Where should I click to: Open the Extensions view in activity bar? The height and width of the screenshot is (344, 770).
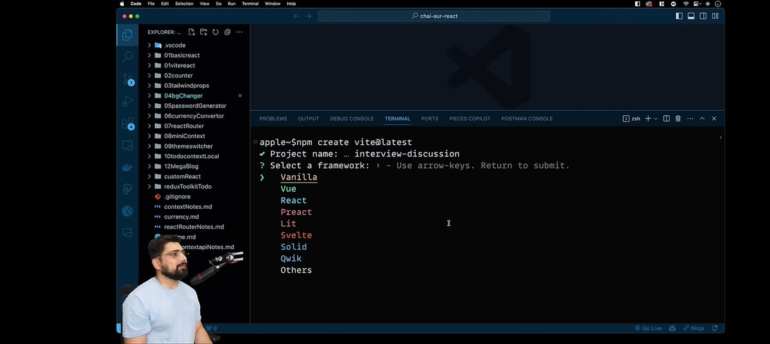click(x=127, y=124)
